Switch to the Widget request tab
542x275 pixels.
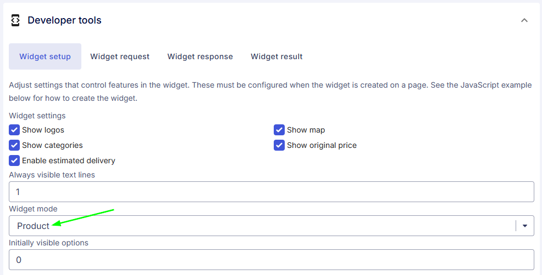pos(120,56)
